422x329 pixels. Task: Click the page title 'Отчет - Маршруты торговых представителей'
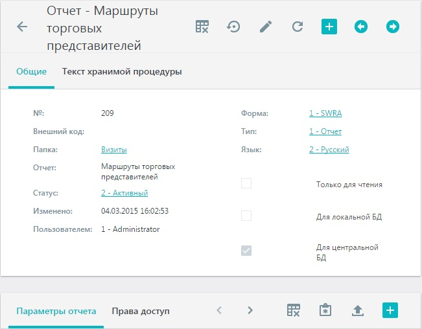click(x=102, y=28)
